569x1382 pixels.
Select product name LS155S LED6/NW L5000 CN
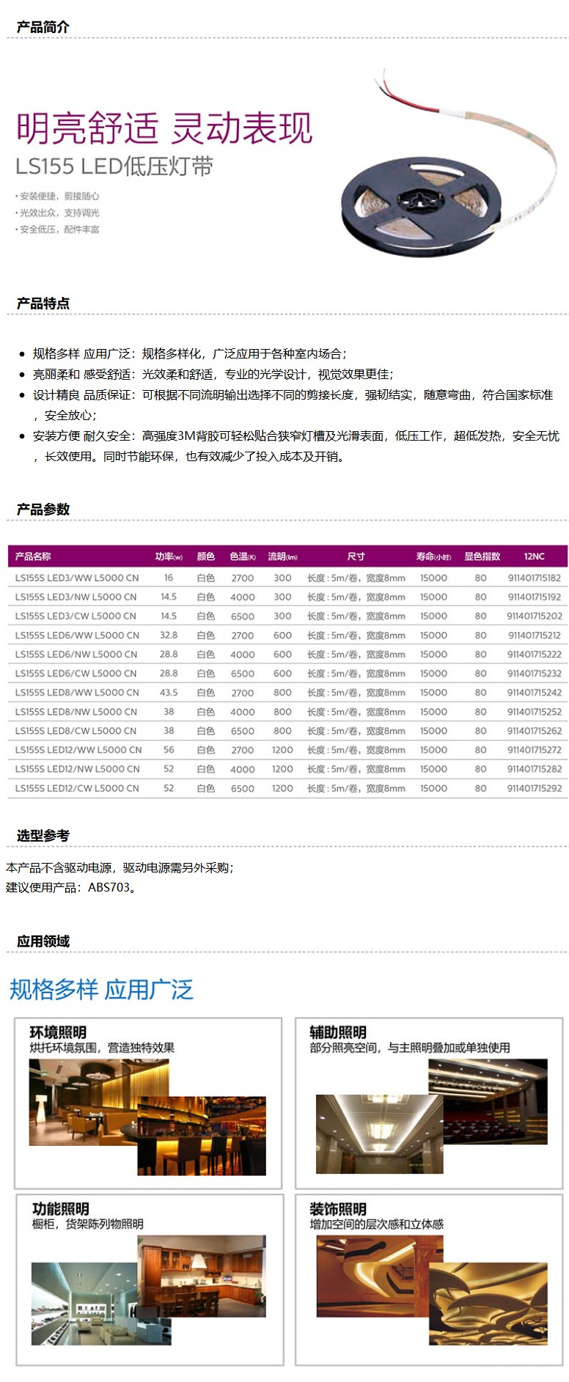tap(76, 654)
